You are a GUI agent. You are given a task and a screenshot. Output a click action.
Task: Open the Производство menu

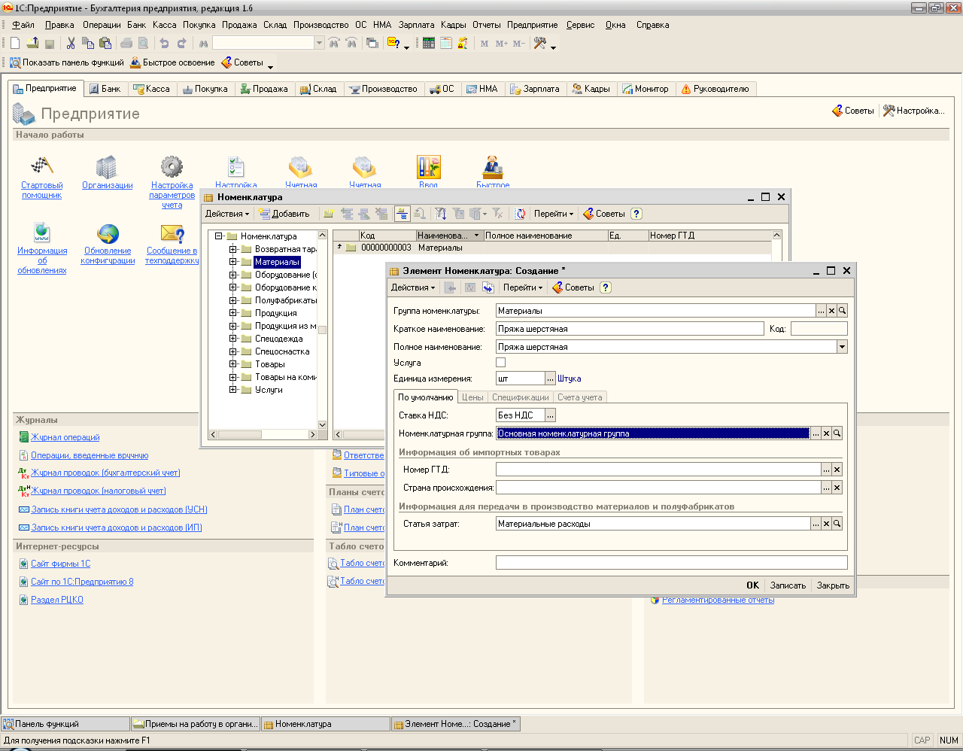pyautogui.click(x=321, y=25)
